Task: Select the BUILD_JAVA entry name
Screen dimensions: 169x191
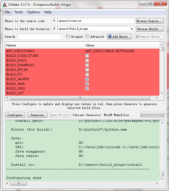Action: (15, 84)
